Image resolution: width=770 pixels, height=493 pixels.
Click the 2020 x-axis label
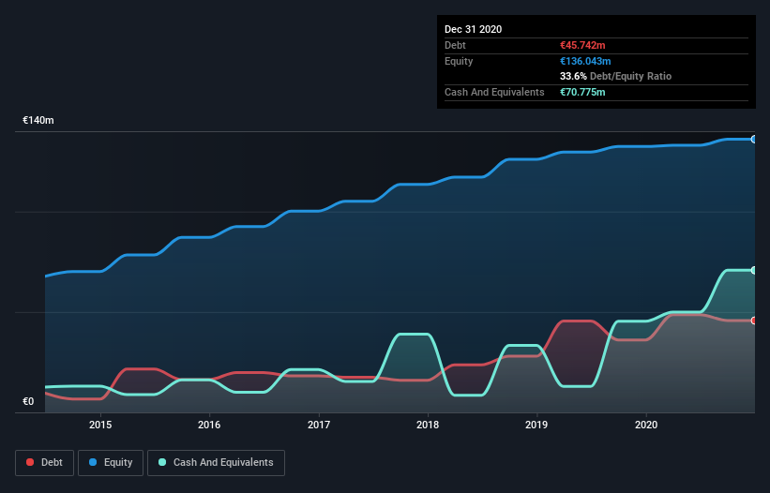(x=646, y=426)
